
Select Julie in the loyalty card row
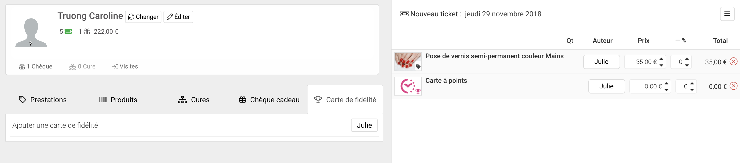364,125
